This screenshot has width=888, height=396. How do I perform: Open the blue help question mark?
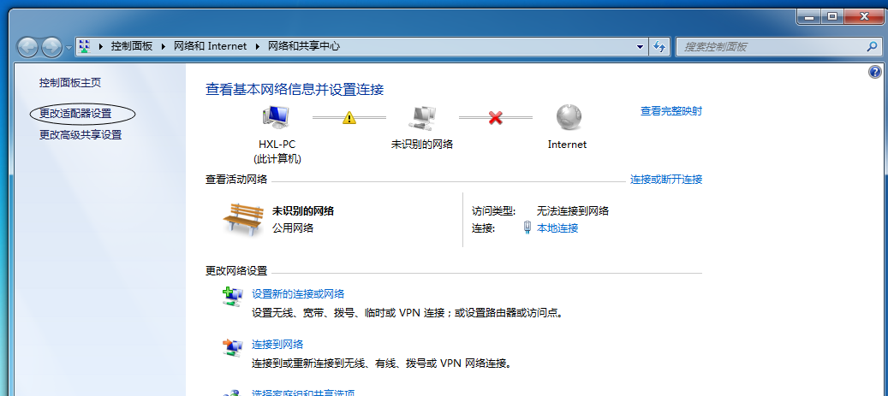(875, 72)
